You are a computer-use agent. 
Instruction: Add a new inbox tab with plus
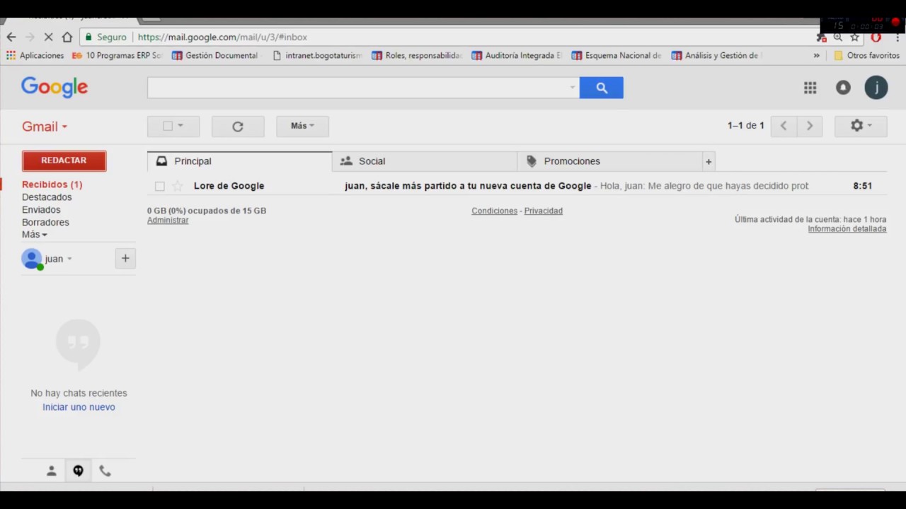709,162
